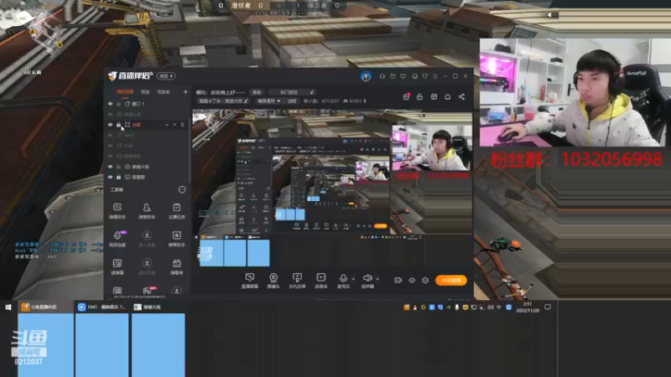671x377 pixels.
Task: Edit the 热门游戏 category with pencil icon
Action: 312,92
